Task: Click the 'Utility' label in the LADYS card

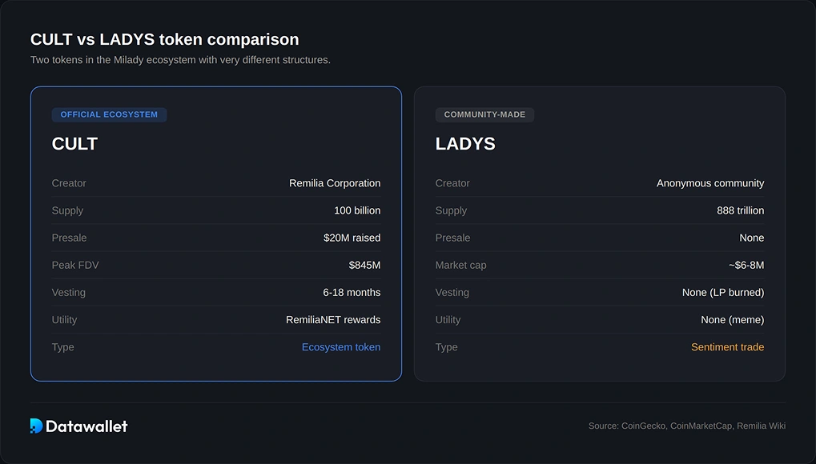Action: [448, 320]
